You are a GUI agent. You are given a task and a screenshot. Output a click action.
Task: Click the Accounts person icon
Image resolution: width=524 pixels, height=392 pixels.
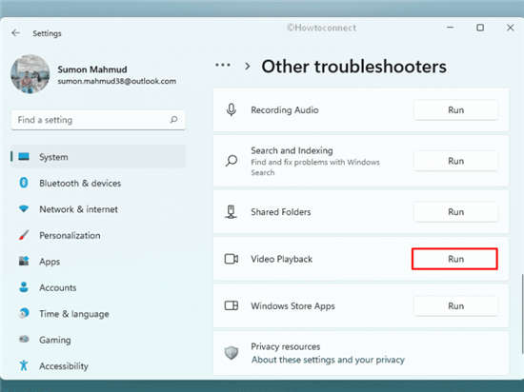point(24,287)
